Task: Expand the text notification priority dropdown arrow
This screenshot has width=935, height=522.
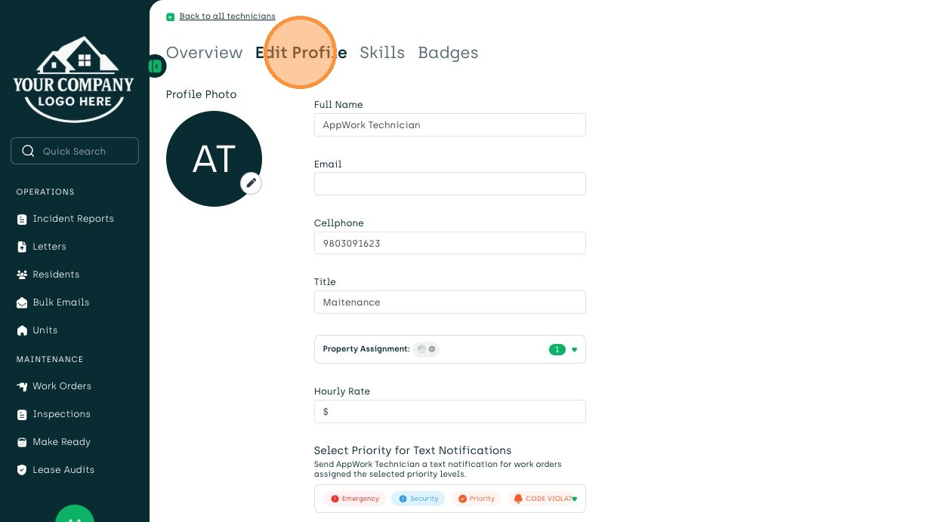Action: point(575,499)
